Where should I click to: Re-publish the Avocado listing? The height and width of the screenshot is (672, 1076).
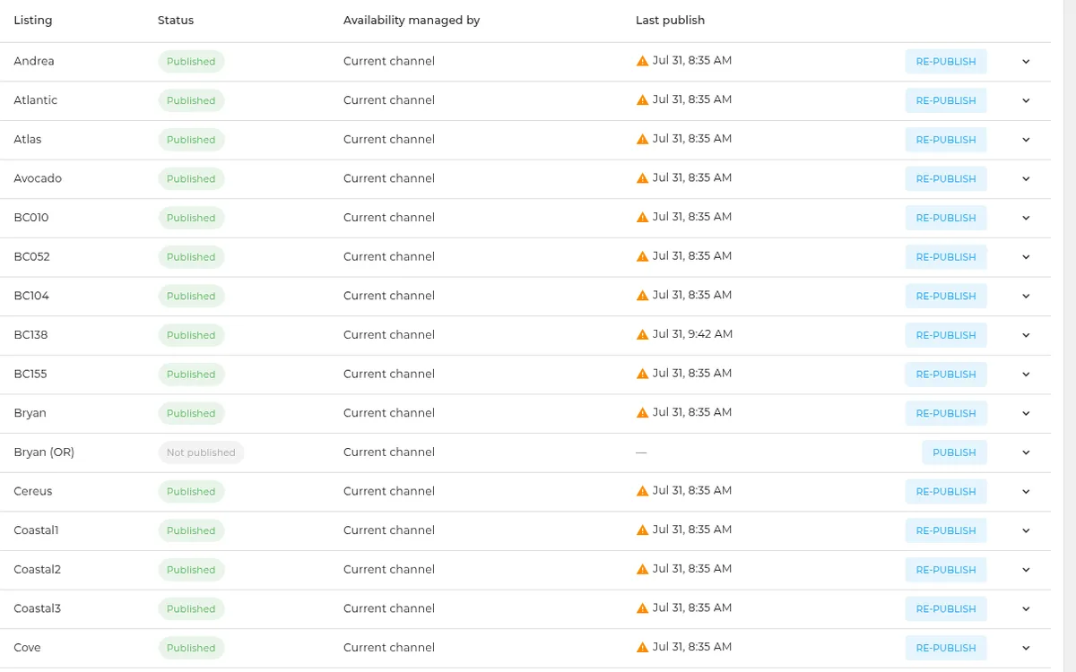click(x=946, y=179)
